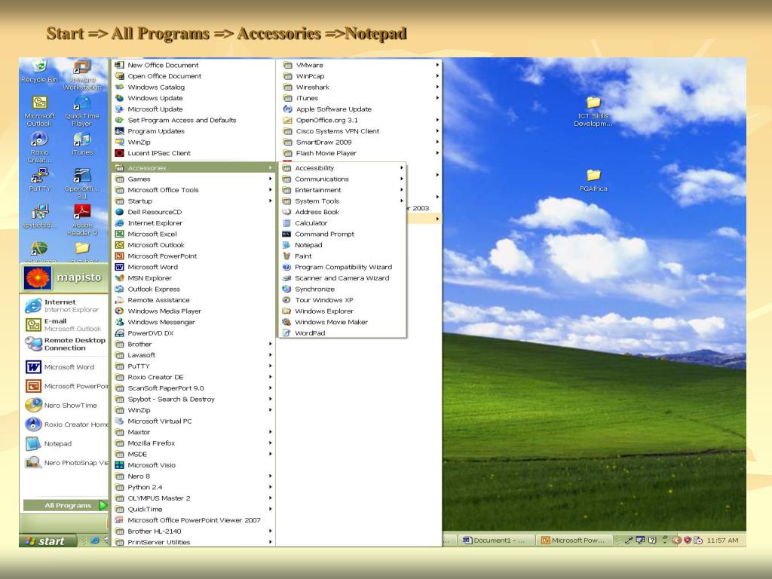Expand the Games submenu arrow
This screenshot has height=579, width=772.
click(271, 179)
